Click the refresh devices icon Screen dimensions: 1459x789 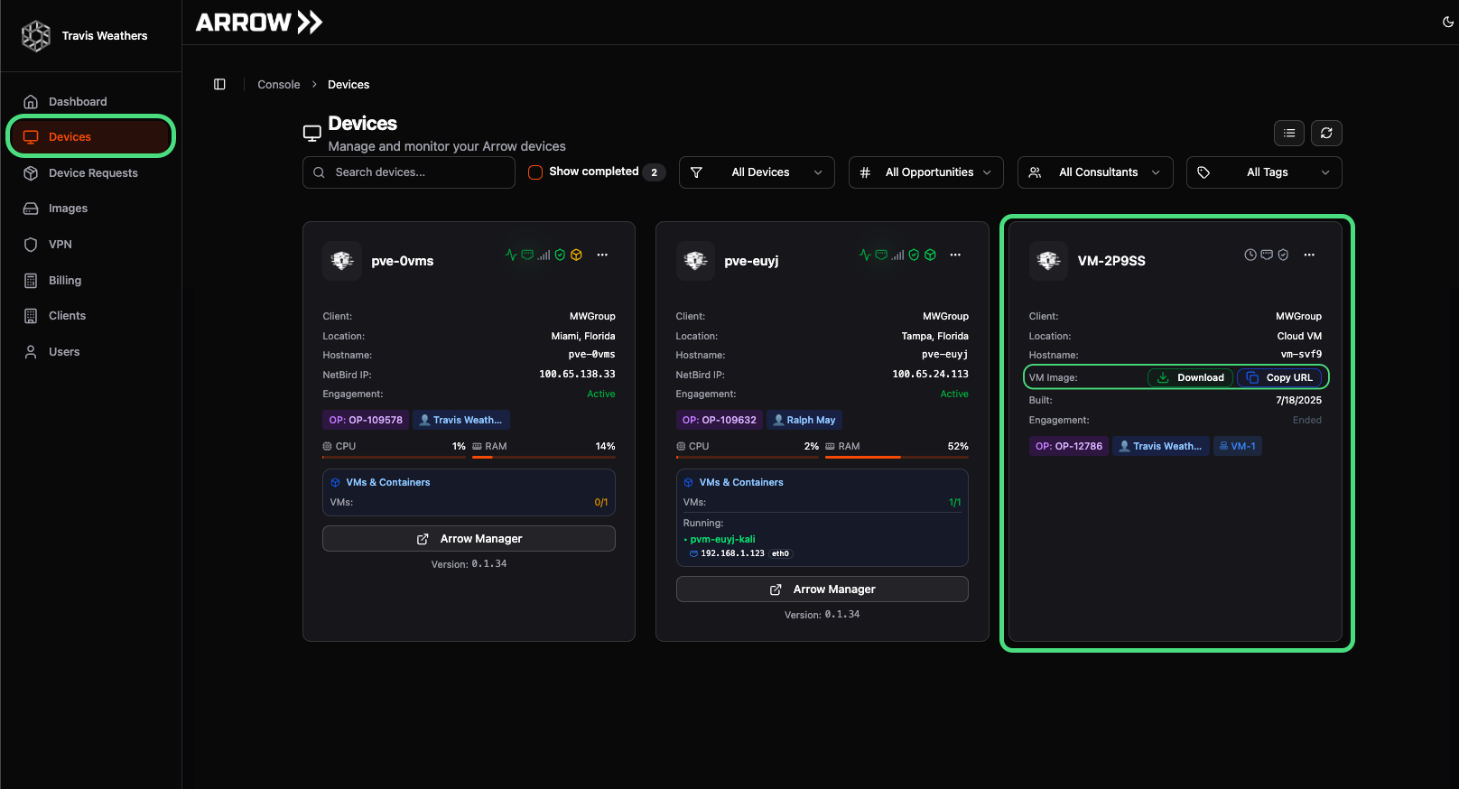coord(1325,134)
